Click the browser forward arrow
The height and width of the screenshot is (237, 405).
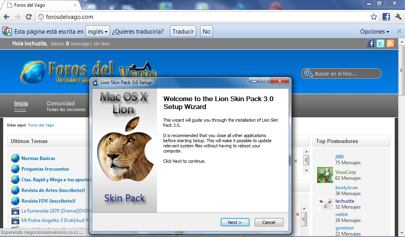[x=17, y=17]
